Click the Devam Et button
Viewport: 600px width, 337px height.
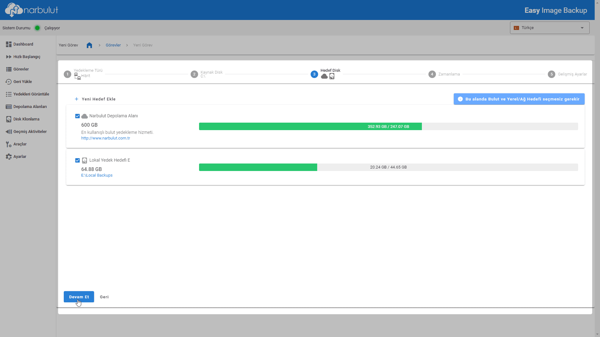click(x=79, y=297)
